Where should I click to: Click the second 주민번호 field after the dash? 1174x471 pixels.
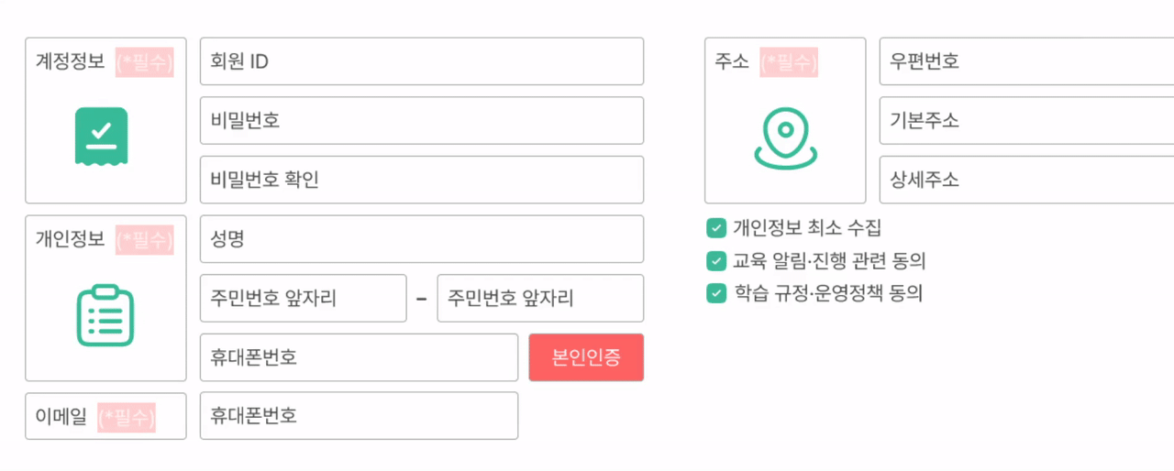coord(540,299)
